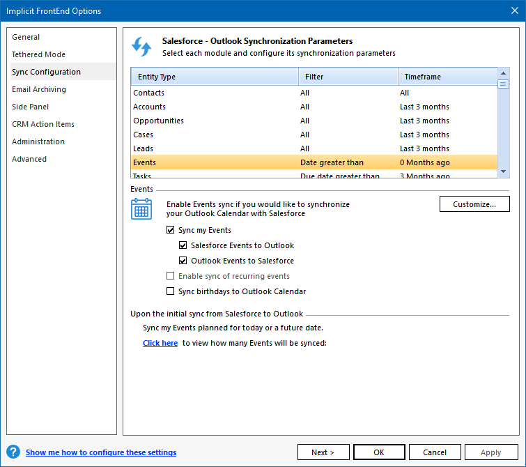Switch to Email Archiving section
Viewport: 526px width, 467px height.
[39, 89]
